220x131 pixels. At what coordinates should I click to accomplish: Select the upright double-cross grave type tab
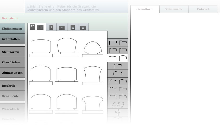click(32, 27)
